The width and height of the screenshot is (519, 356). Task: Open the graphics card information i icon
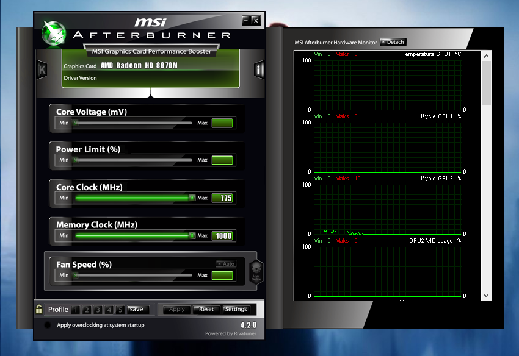click(x=259, y=69)
